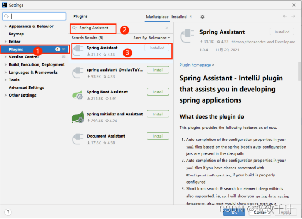Open the Sort By Relevance dropdown
The image size is (302, 219).
(152, 38)
